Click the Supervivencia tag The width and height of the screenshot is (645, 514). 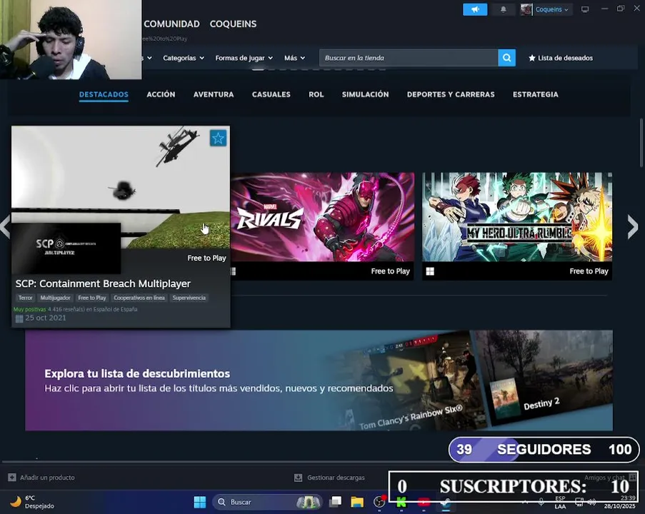click(x=189, y=298)
